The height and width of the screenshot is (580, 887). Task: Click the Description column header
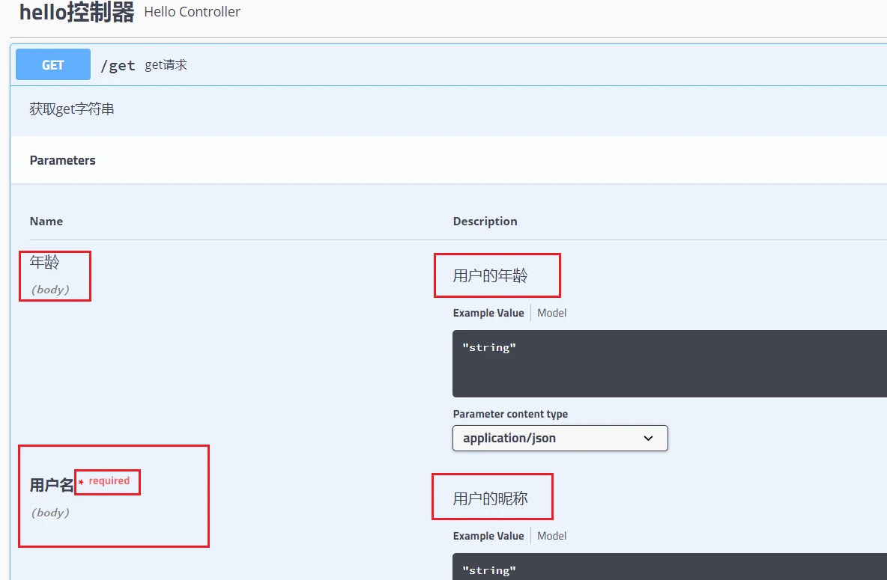coord(485,221)
